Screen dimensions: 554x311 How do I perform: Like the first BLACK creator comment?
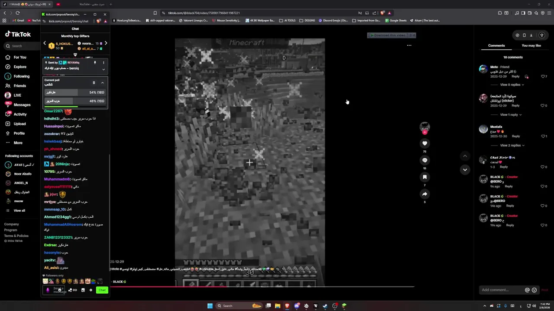pyautogui.click(x=543, y=186)
